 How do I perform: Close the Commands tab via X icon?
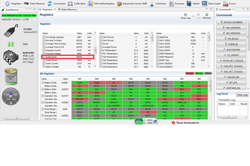[233, 9]
